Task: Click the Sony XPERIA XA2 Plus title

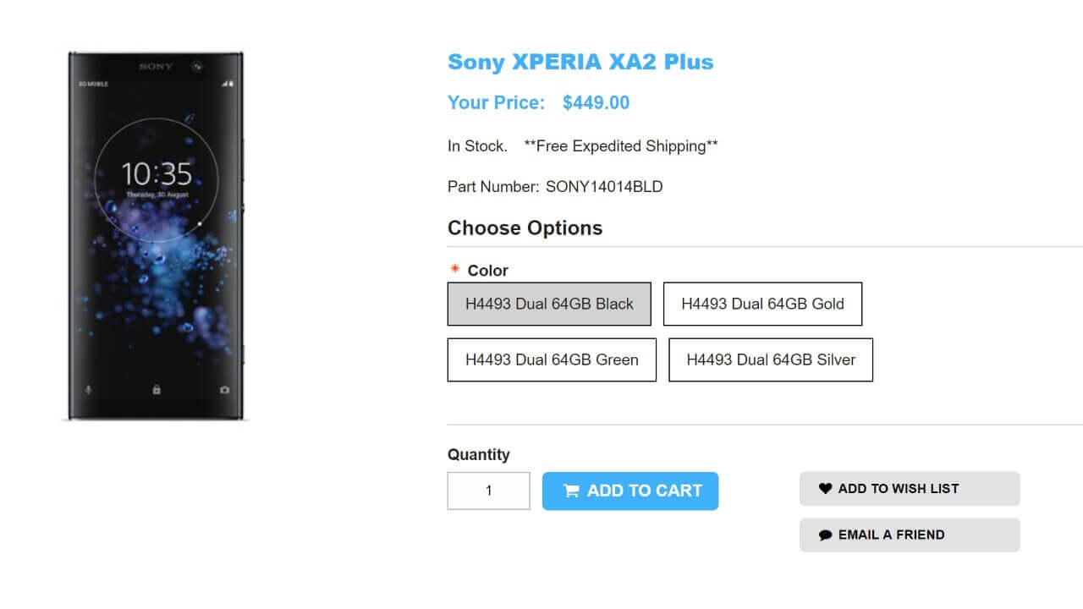Action: [580, 62]
